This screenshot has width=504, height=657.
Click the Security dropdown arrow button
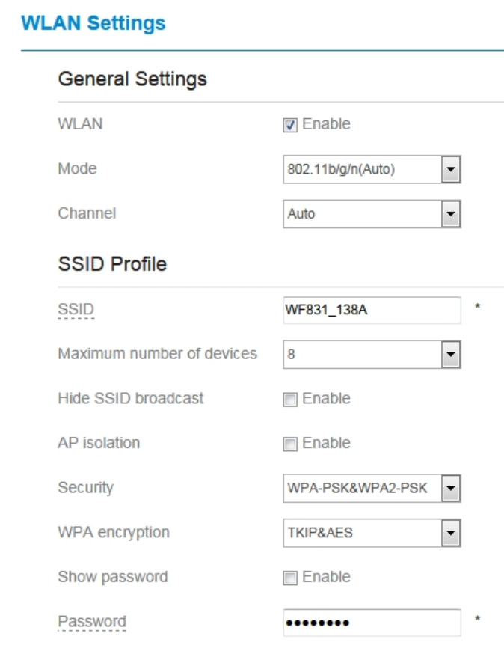[x=450, y=489]
